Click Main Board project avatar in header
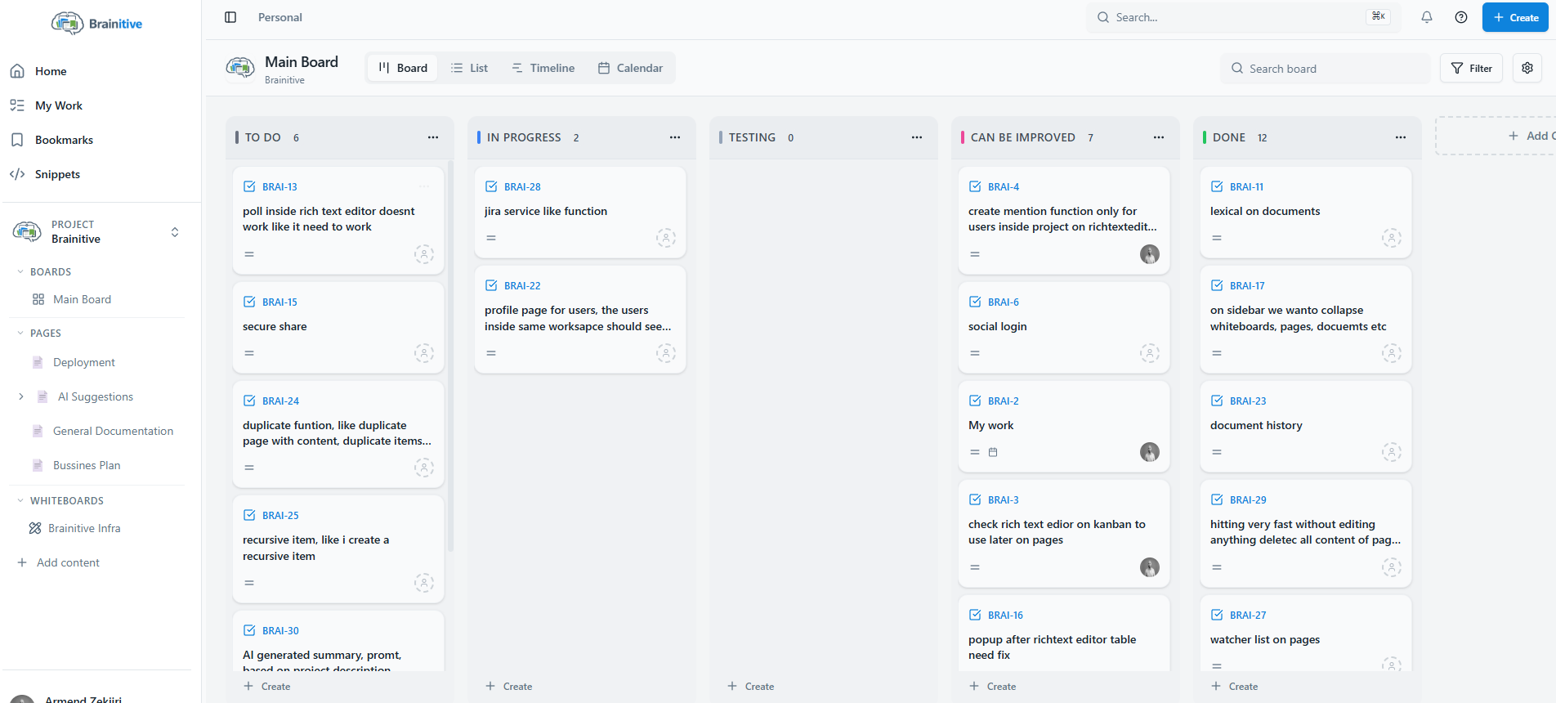 coord(240,68)
